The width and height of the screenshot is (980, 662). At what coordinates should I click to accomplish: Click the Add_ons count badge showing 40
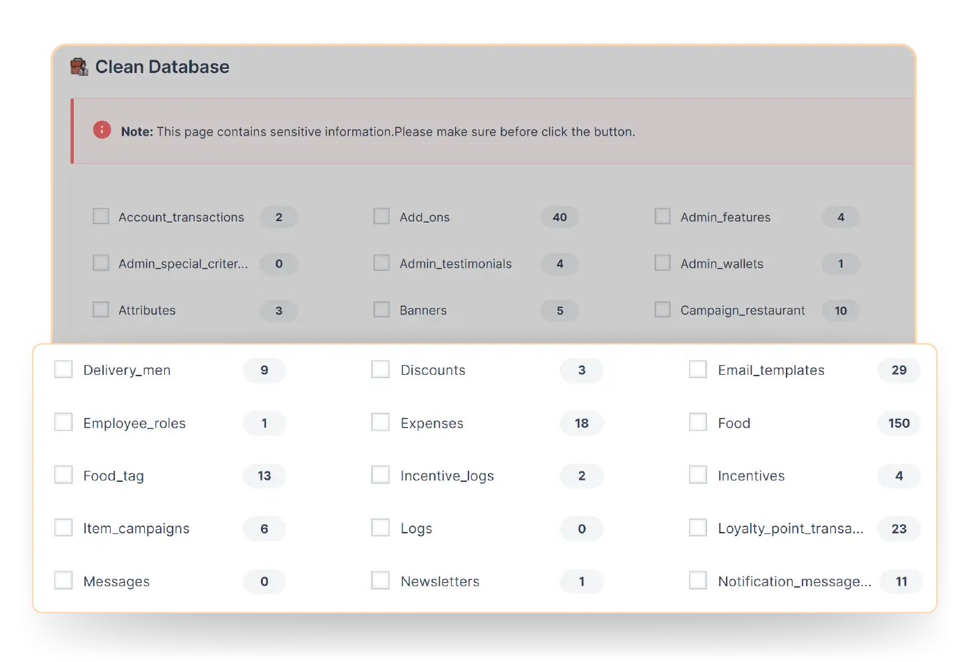click(560, 217)
